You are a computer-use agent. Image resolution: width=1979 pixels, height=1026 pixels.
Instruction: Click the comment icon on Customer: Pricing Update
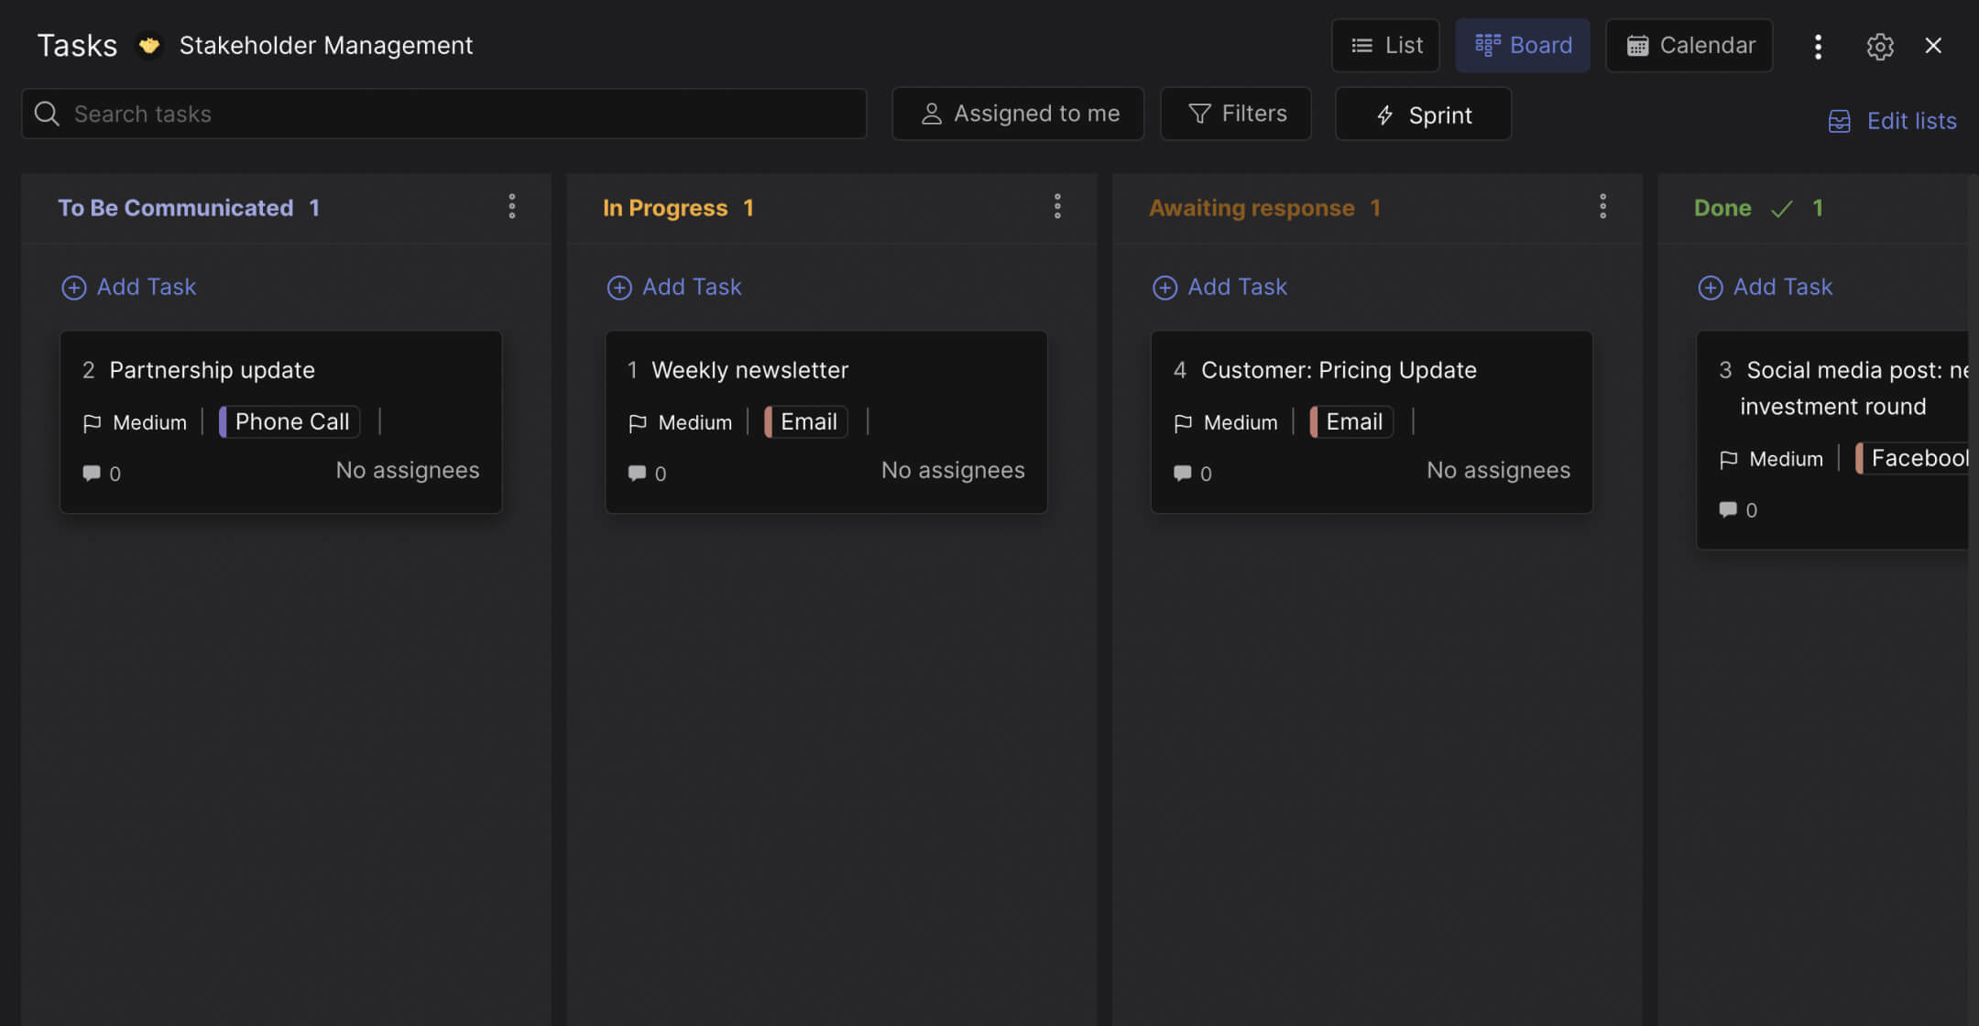[x=1183, y=474]
